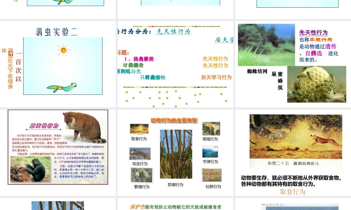Click the 社群行为 small picture
Image resolution: width=351 pixels, height=210 pixels.
tap(212, 175)
